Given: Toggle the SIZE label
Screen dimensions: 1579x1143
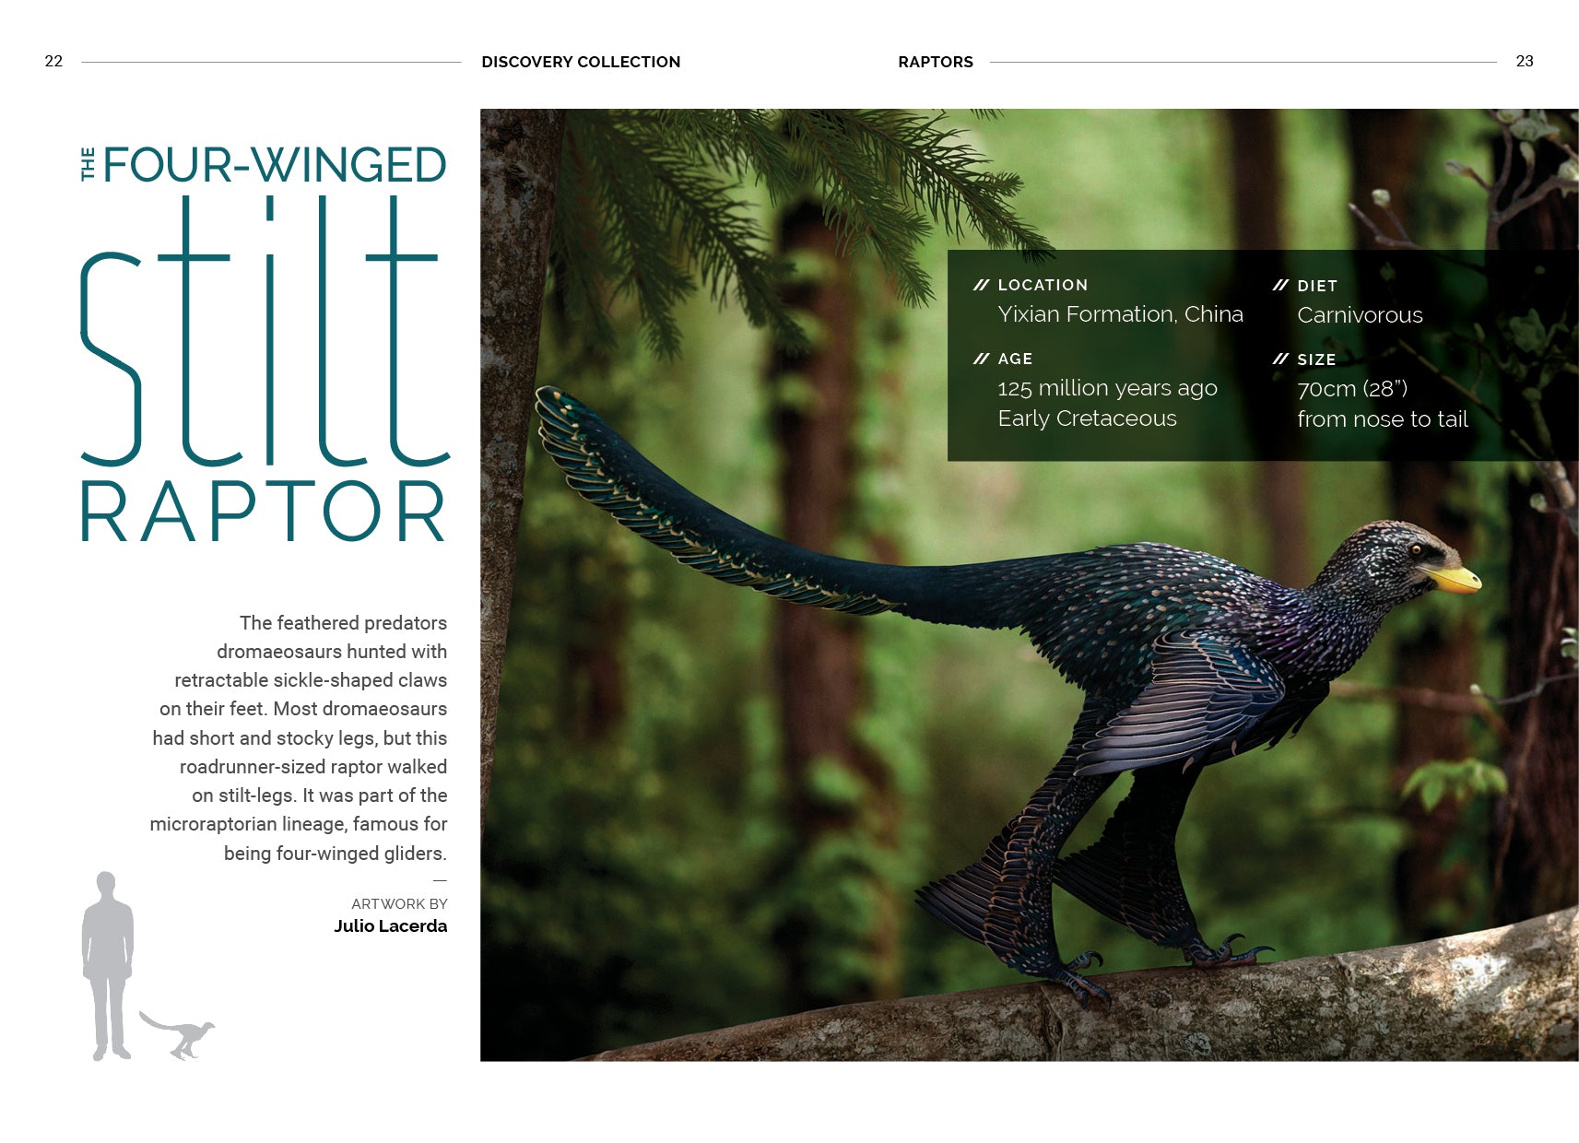Looking at the screenshot, I should pyautogui.click(x=1317, y=360).
